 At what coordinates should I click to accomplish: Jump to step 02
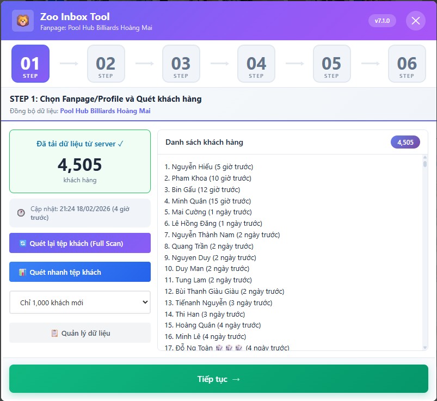pyautogui.click(x=106, y=64)
